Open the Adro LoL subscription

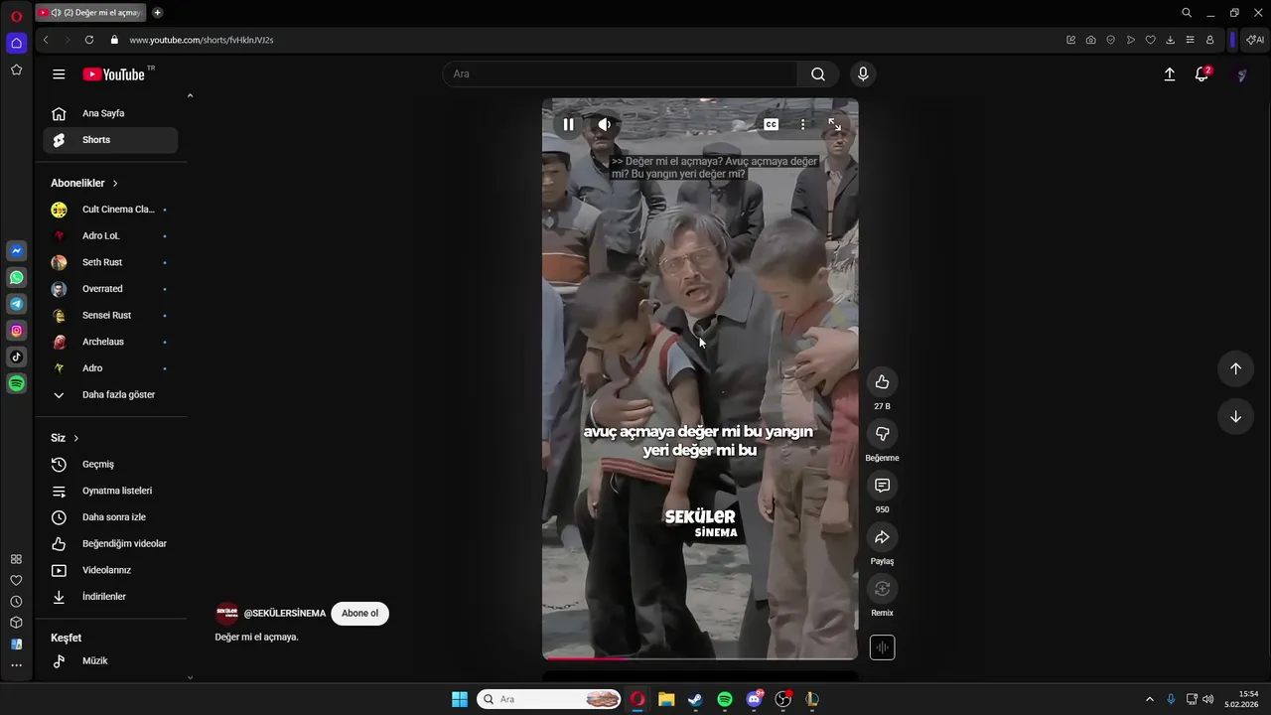click(x=110, y=236)
